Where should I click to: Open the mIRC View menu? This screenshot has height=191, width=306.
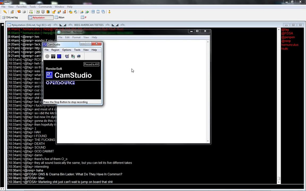pos(11,7)
